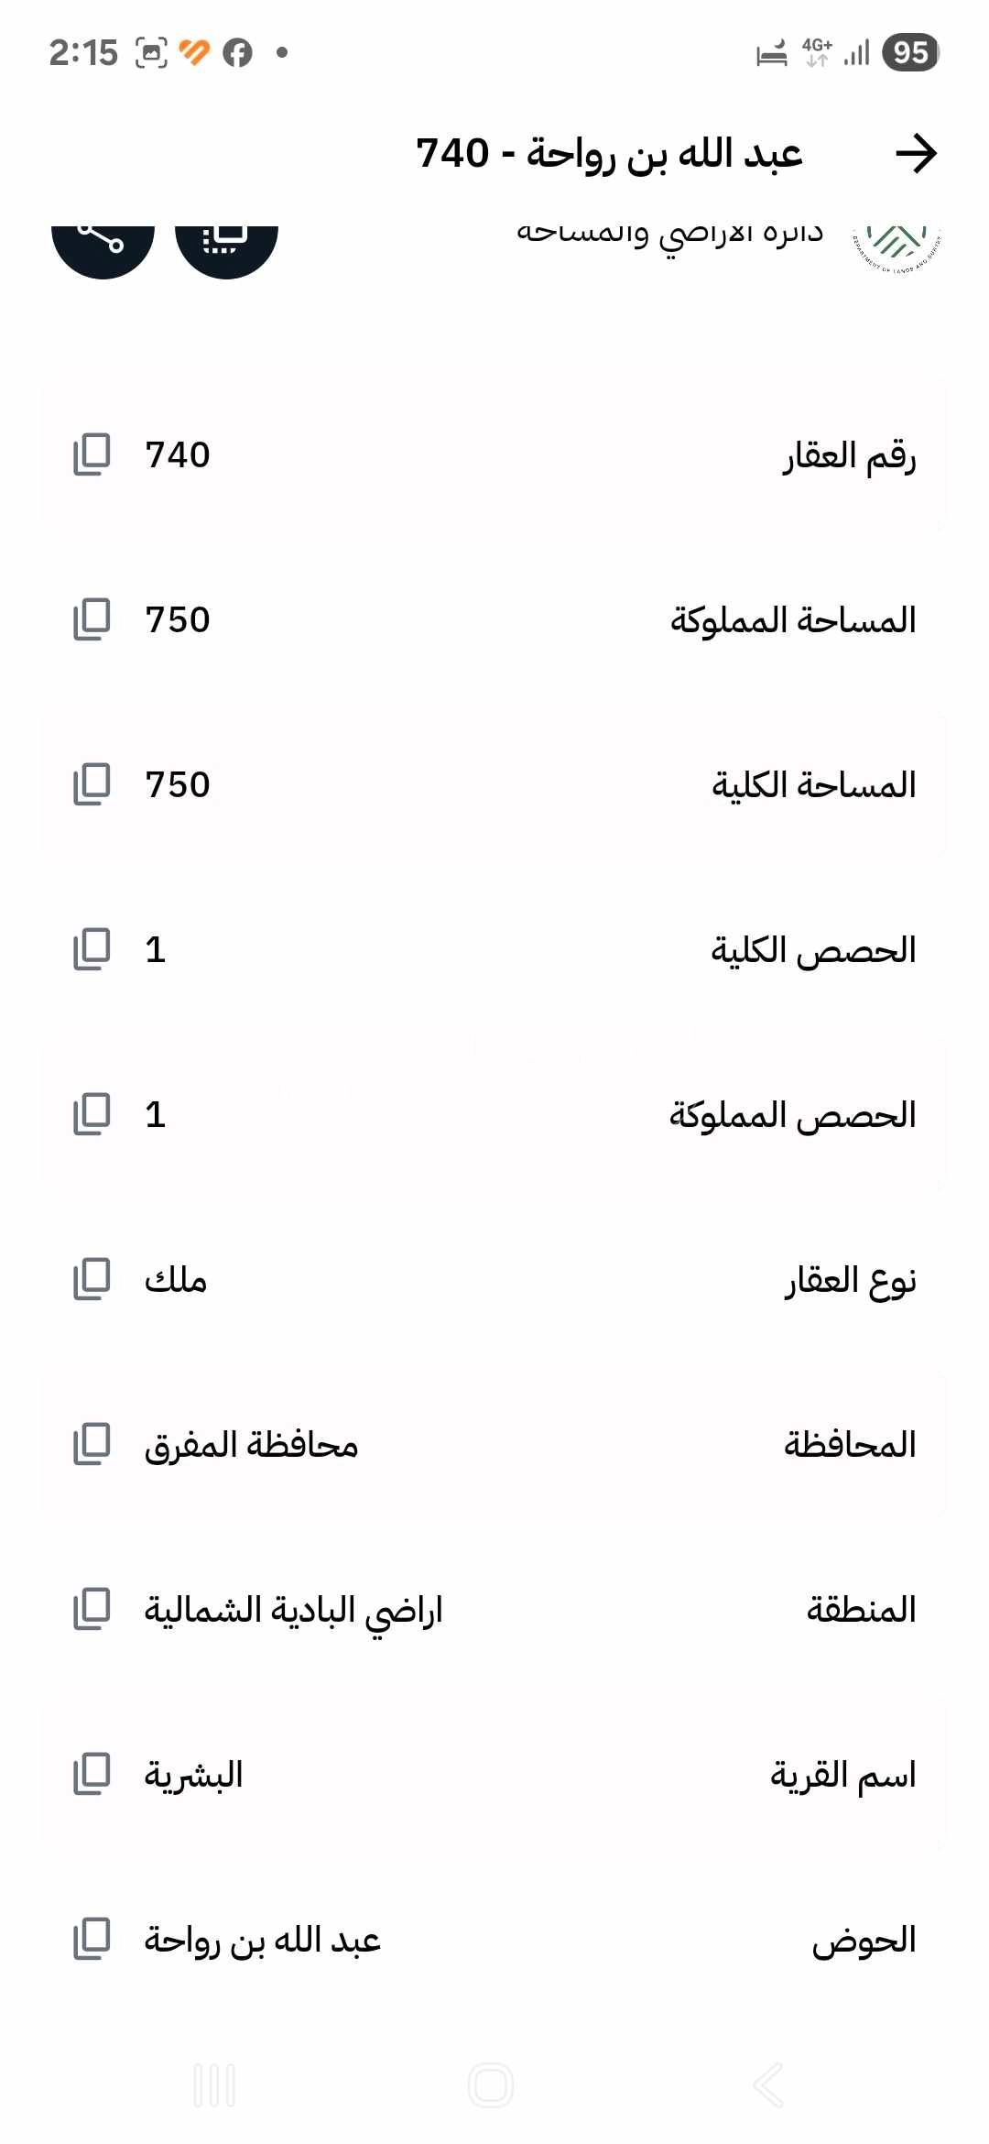Copy the اراضي البادية الشمالية value
This screenshot has height=2144, width=989.
pyautogui.click(x=92, y=1609)
